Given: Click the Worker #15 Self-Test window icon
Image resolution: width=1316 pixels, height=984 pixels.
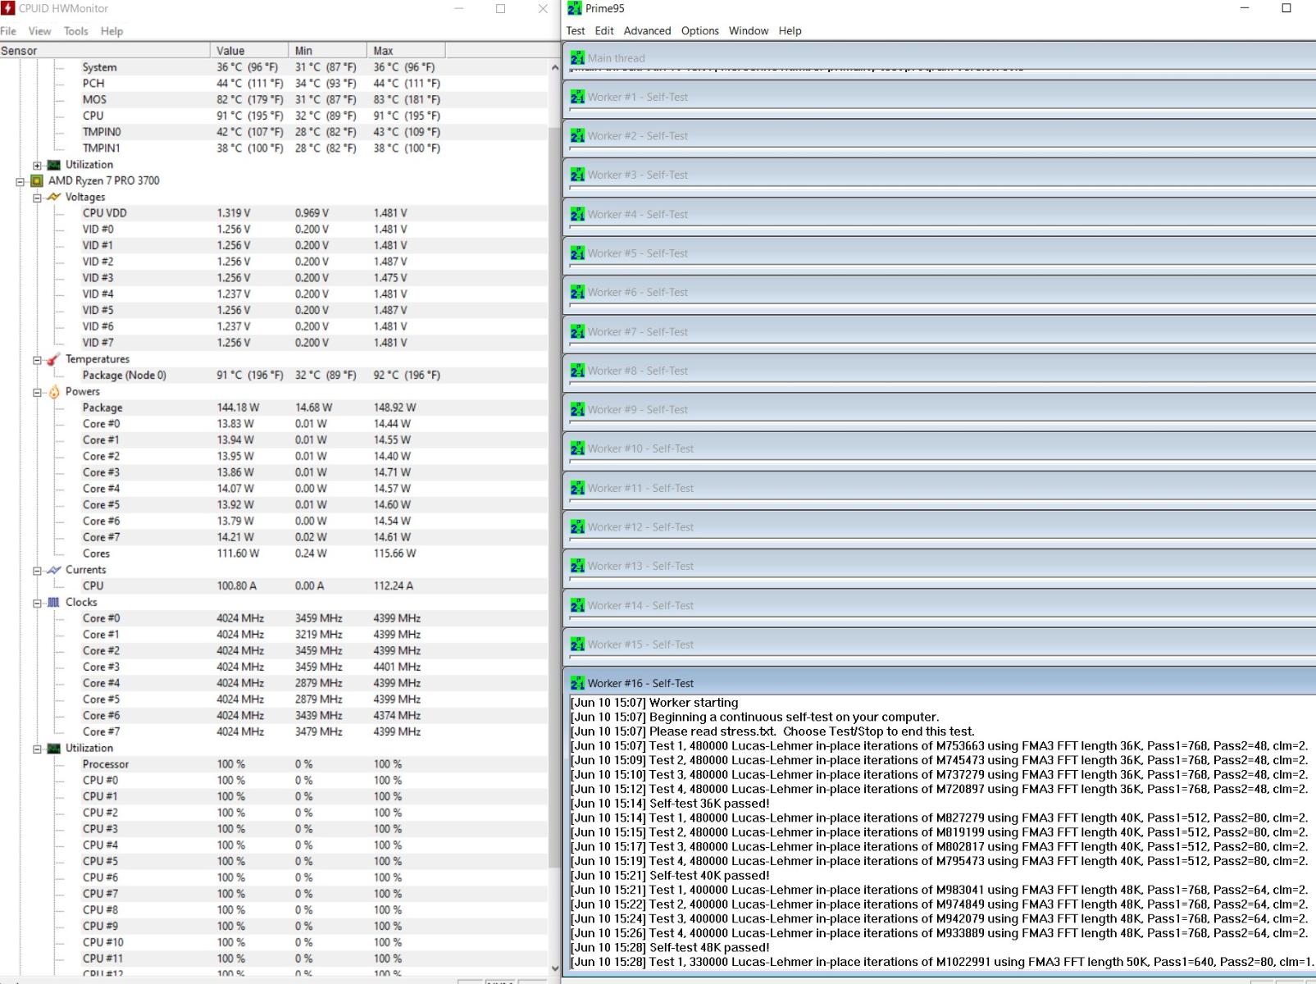Looking at the screenshot, I should [x=577, y=644].
